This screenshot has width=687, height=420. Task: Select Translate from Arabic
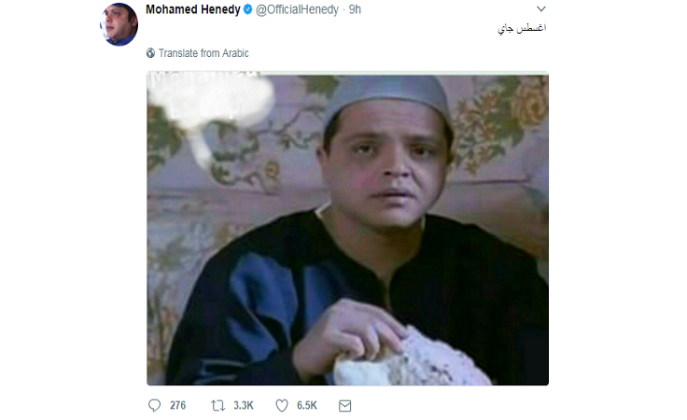pos(203,53)
